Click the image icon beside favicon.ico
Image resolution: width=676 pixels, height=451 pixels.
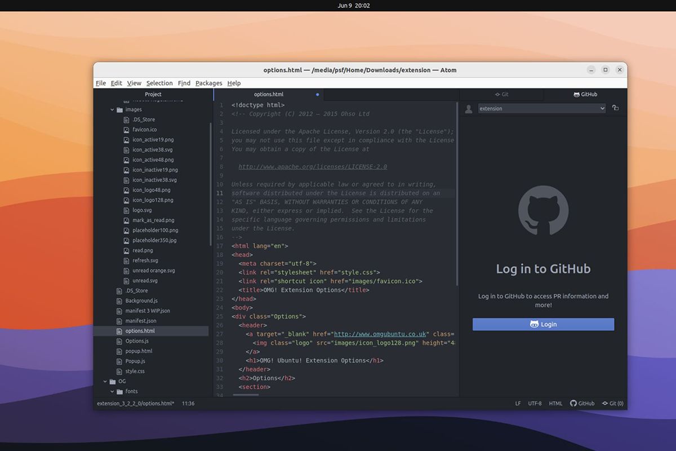click(x=127, y=130)
